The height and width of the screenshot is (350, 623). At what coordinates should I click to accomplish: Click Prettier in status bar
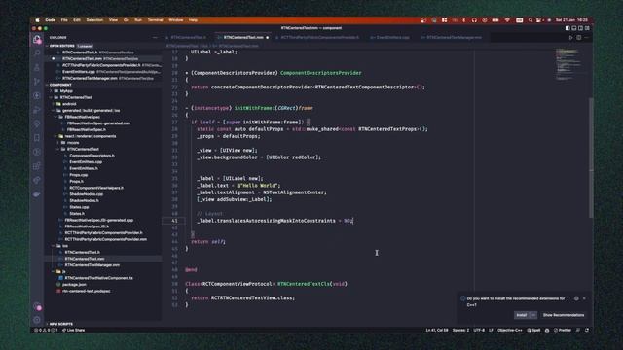tap(563, 330)
